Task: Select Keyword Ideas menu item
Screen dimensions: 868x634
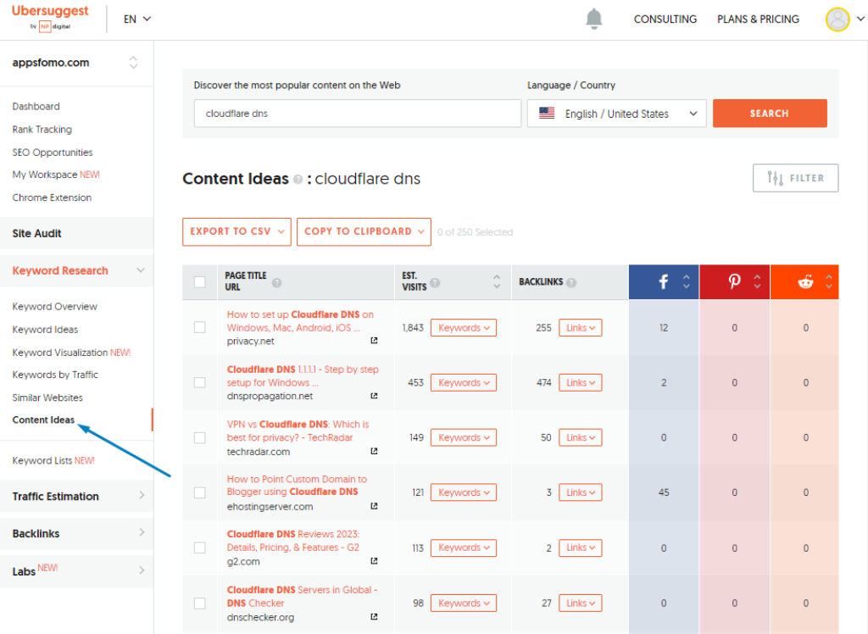Action: (x=45, y=330)
